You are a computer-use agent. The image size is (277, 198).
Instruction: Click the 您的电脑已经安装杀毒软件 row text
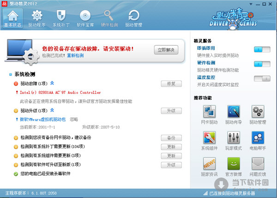pyautogui.click(x=45, y=174)
